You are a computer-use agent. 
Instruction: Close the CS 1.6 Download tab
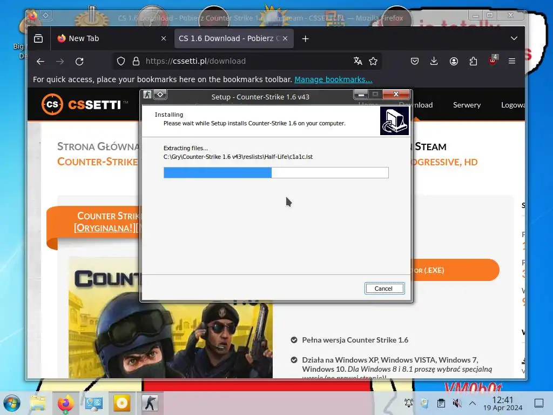(x=285, y=38)
